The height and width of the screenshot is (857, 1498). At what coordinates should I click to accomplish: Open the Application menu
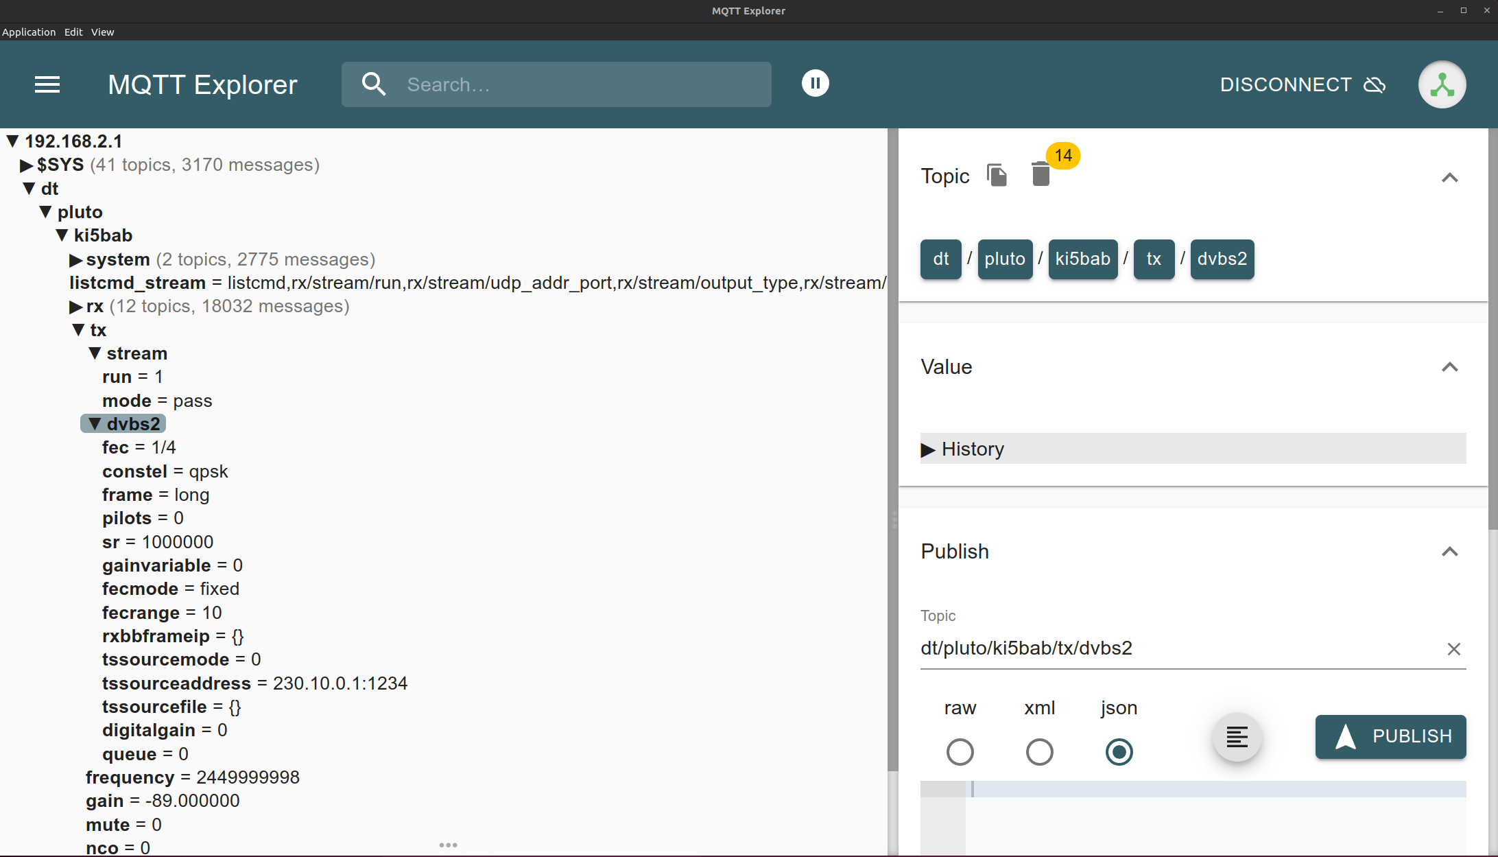click(29, 32)
